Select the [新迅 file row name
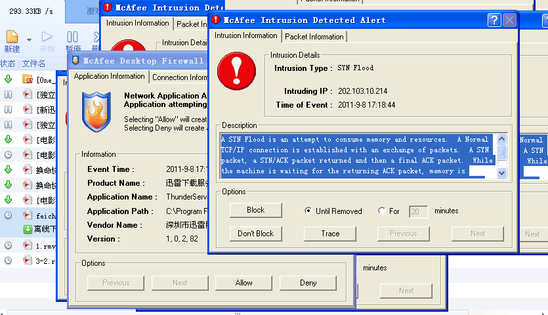The image size is (548, 315). 46,110
